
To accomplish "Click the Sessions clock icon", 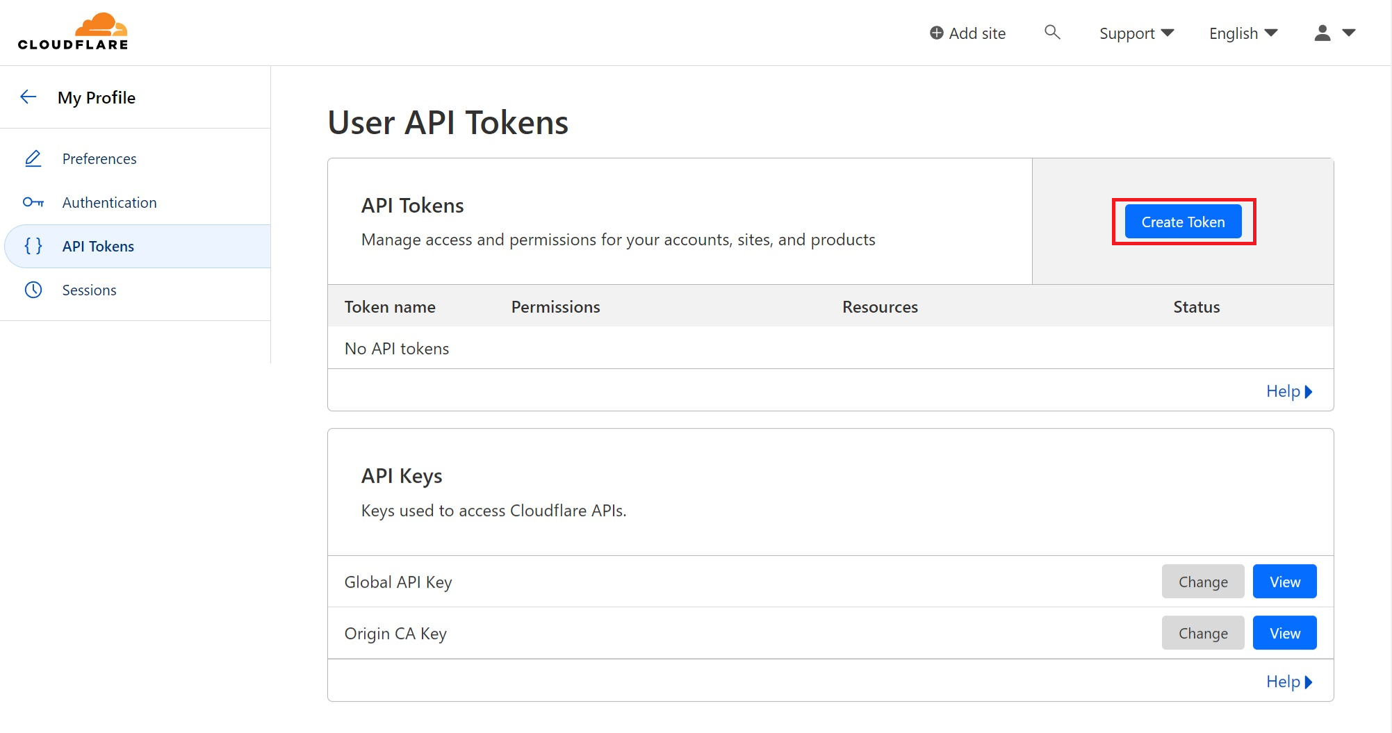I will (33, 290).
